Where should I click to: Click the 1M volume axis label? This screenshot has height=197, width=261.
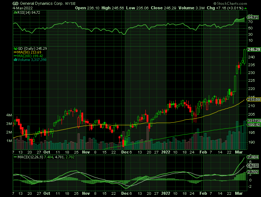9,141
